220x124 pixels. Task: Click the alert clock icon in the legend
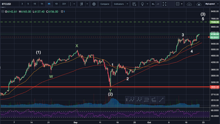coord(62,12)
